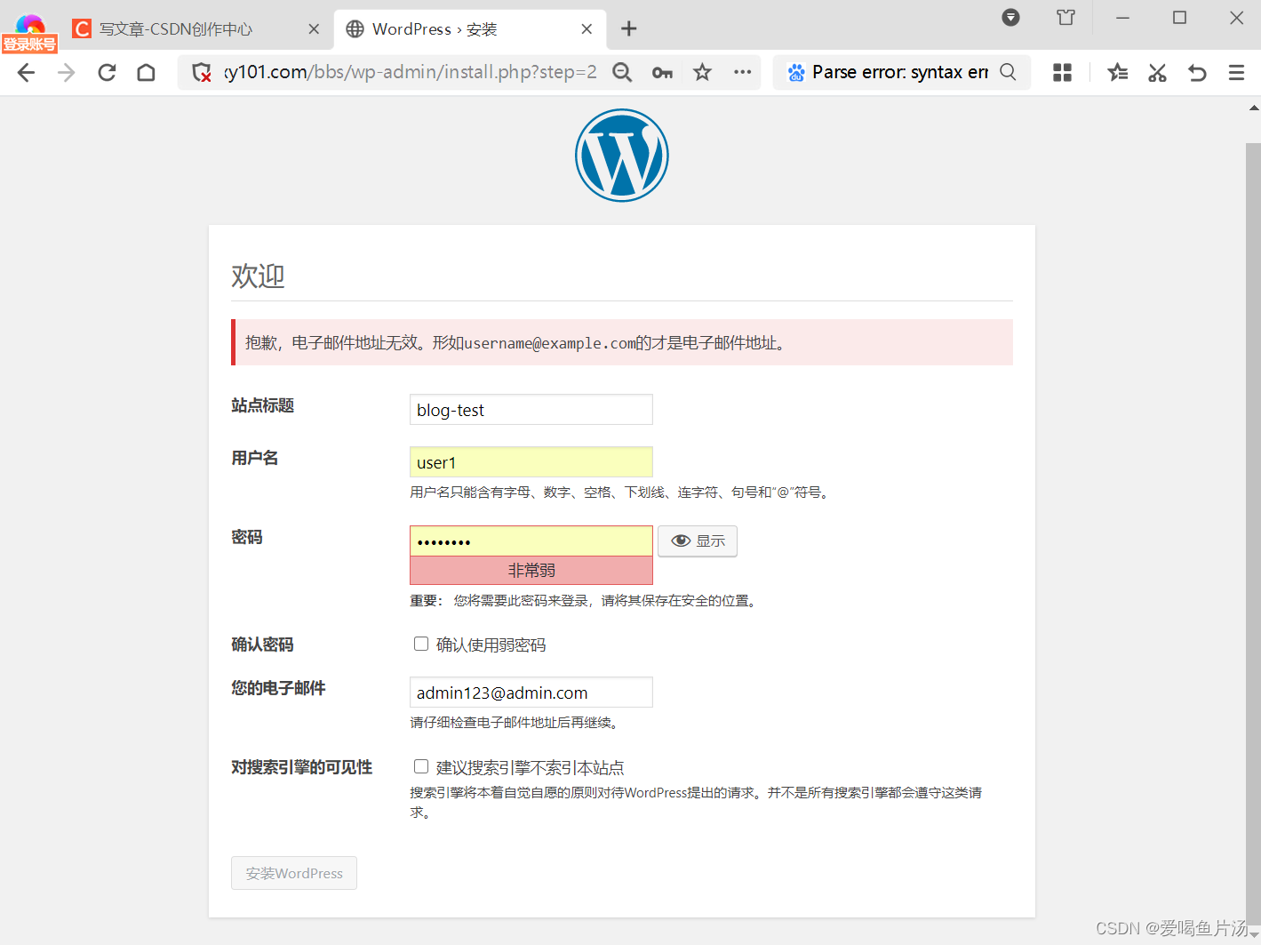Click the search engine visibility description text
Image resolution: width=1261 pixels, height=945 pixels.
[696, 802]
